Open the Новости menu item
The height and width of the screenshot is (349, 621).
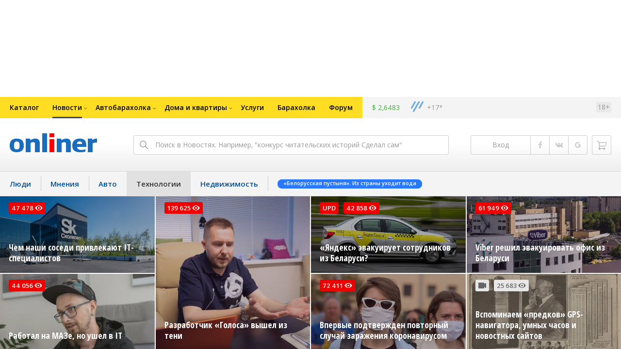click(67, 108)
